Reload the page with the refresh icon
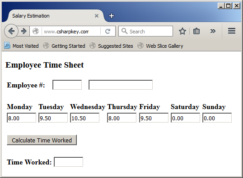 [107, 31]
